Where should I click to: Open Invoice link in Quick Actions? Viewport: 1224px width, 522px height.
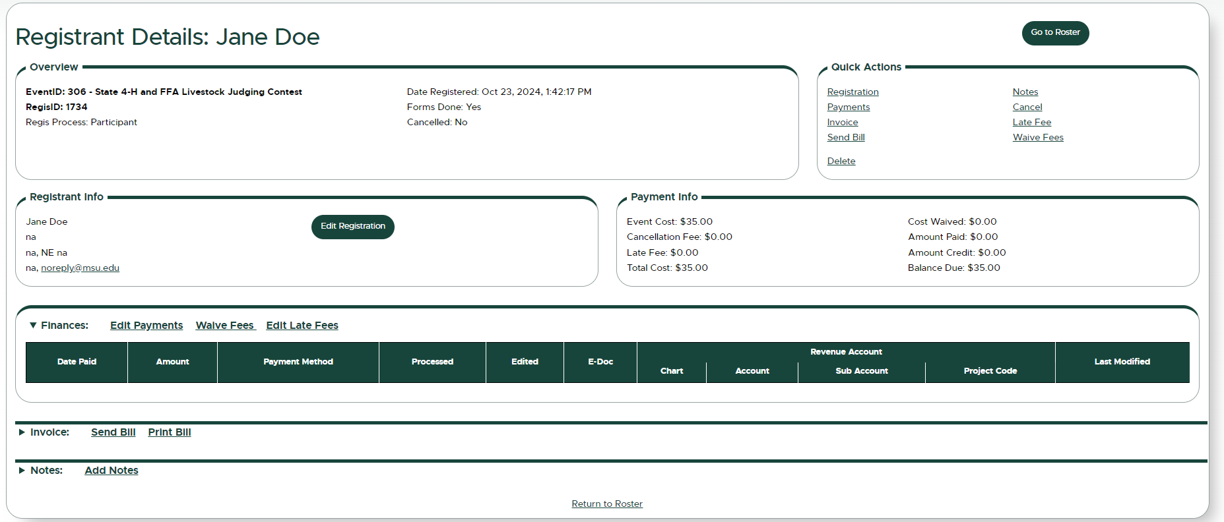pos(842,123)
